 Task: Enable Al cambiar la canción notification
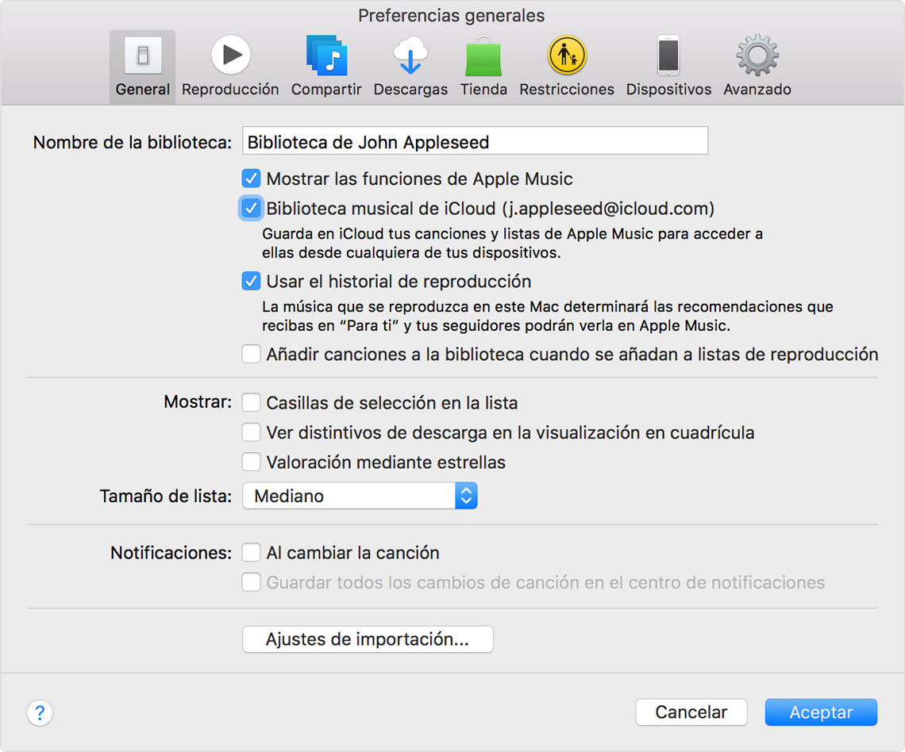251,552
